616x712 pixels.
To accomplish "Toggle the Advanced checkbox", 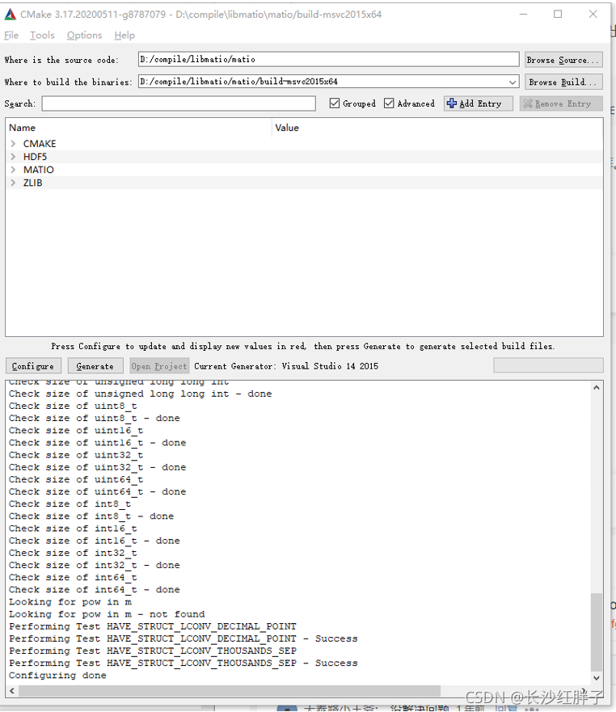I will click(x=389, y=103).
